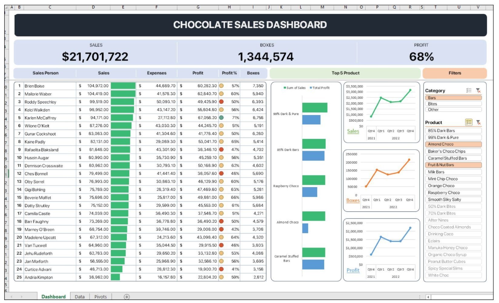This screenshot has height=303, width=499.
Task: Click the red profit indicator in Roddy Speechley's row
Action: [221, 102]
